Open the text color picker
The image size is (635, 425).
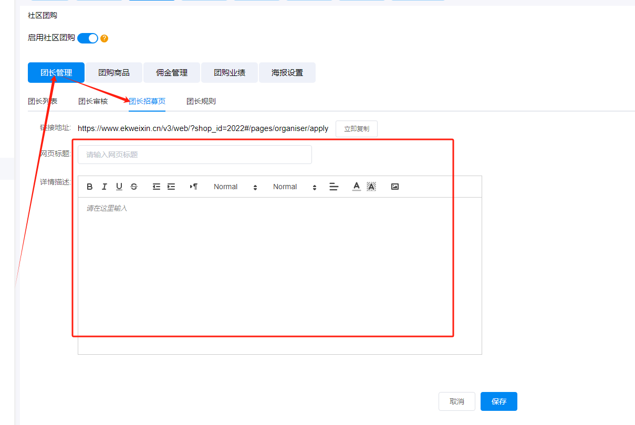pyautogui.click(x=357, y=187)
